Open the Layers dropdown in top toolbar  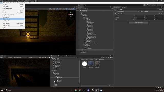pyautogui.click(x=152, y=5)
